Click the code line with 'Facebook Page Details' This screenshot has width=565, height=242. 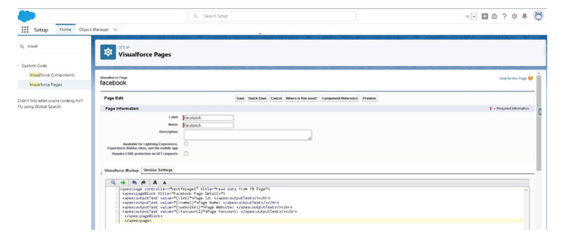(174, 193)
